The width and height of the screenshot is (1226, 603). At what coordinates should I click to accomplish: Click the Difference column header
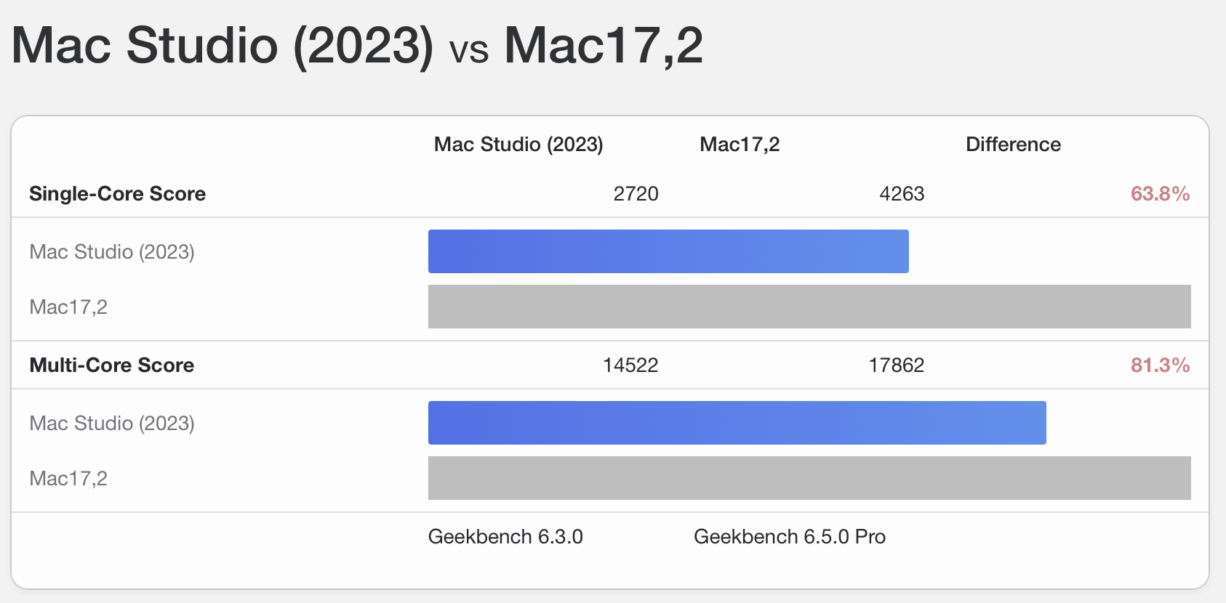[1013, 145]
